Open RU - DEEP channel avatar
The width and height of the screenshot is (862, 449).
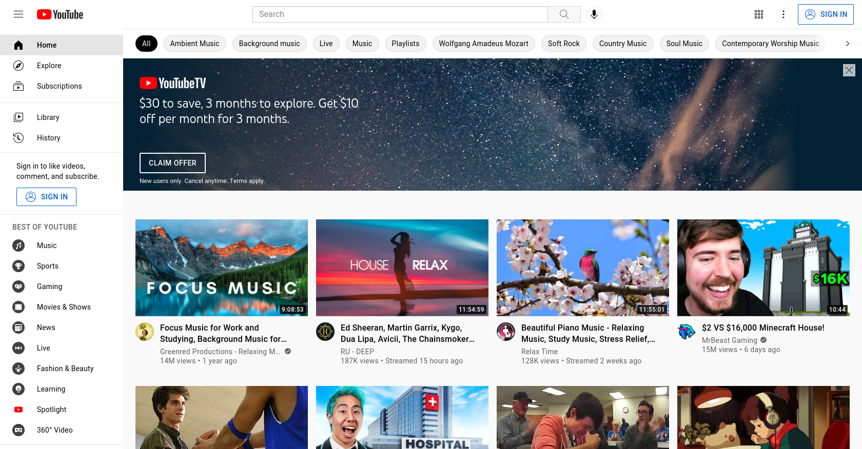tap(325, 332)
